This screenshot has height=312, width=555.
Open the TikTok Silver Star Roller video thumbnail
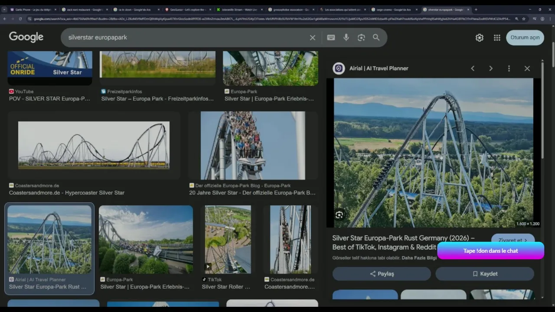coord(228,239)
